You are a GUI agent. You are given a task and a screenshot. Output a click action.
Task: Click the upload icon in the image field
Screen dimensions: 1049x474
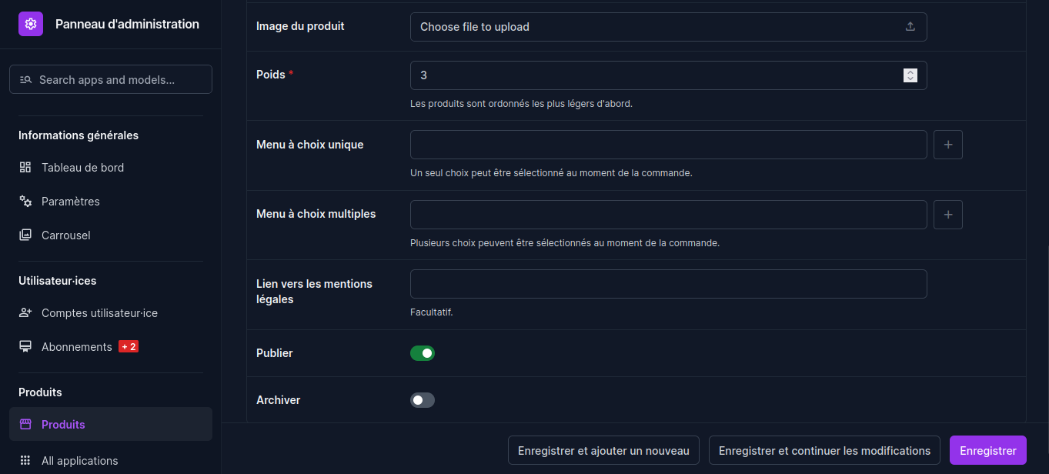pyautogui.click(x=910, y=27)
